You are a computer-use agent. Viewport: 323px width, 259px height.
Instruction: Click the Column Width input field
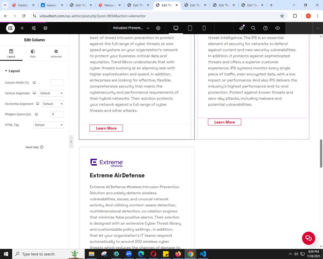tap(57, 83)
